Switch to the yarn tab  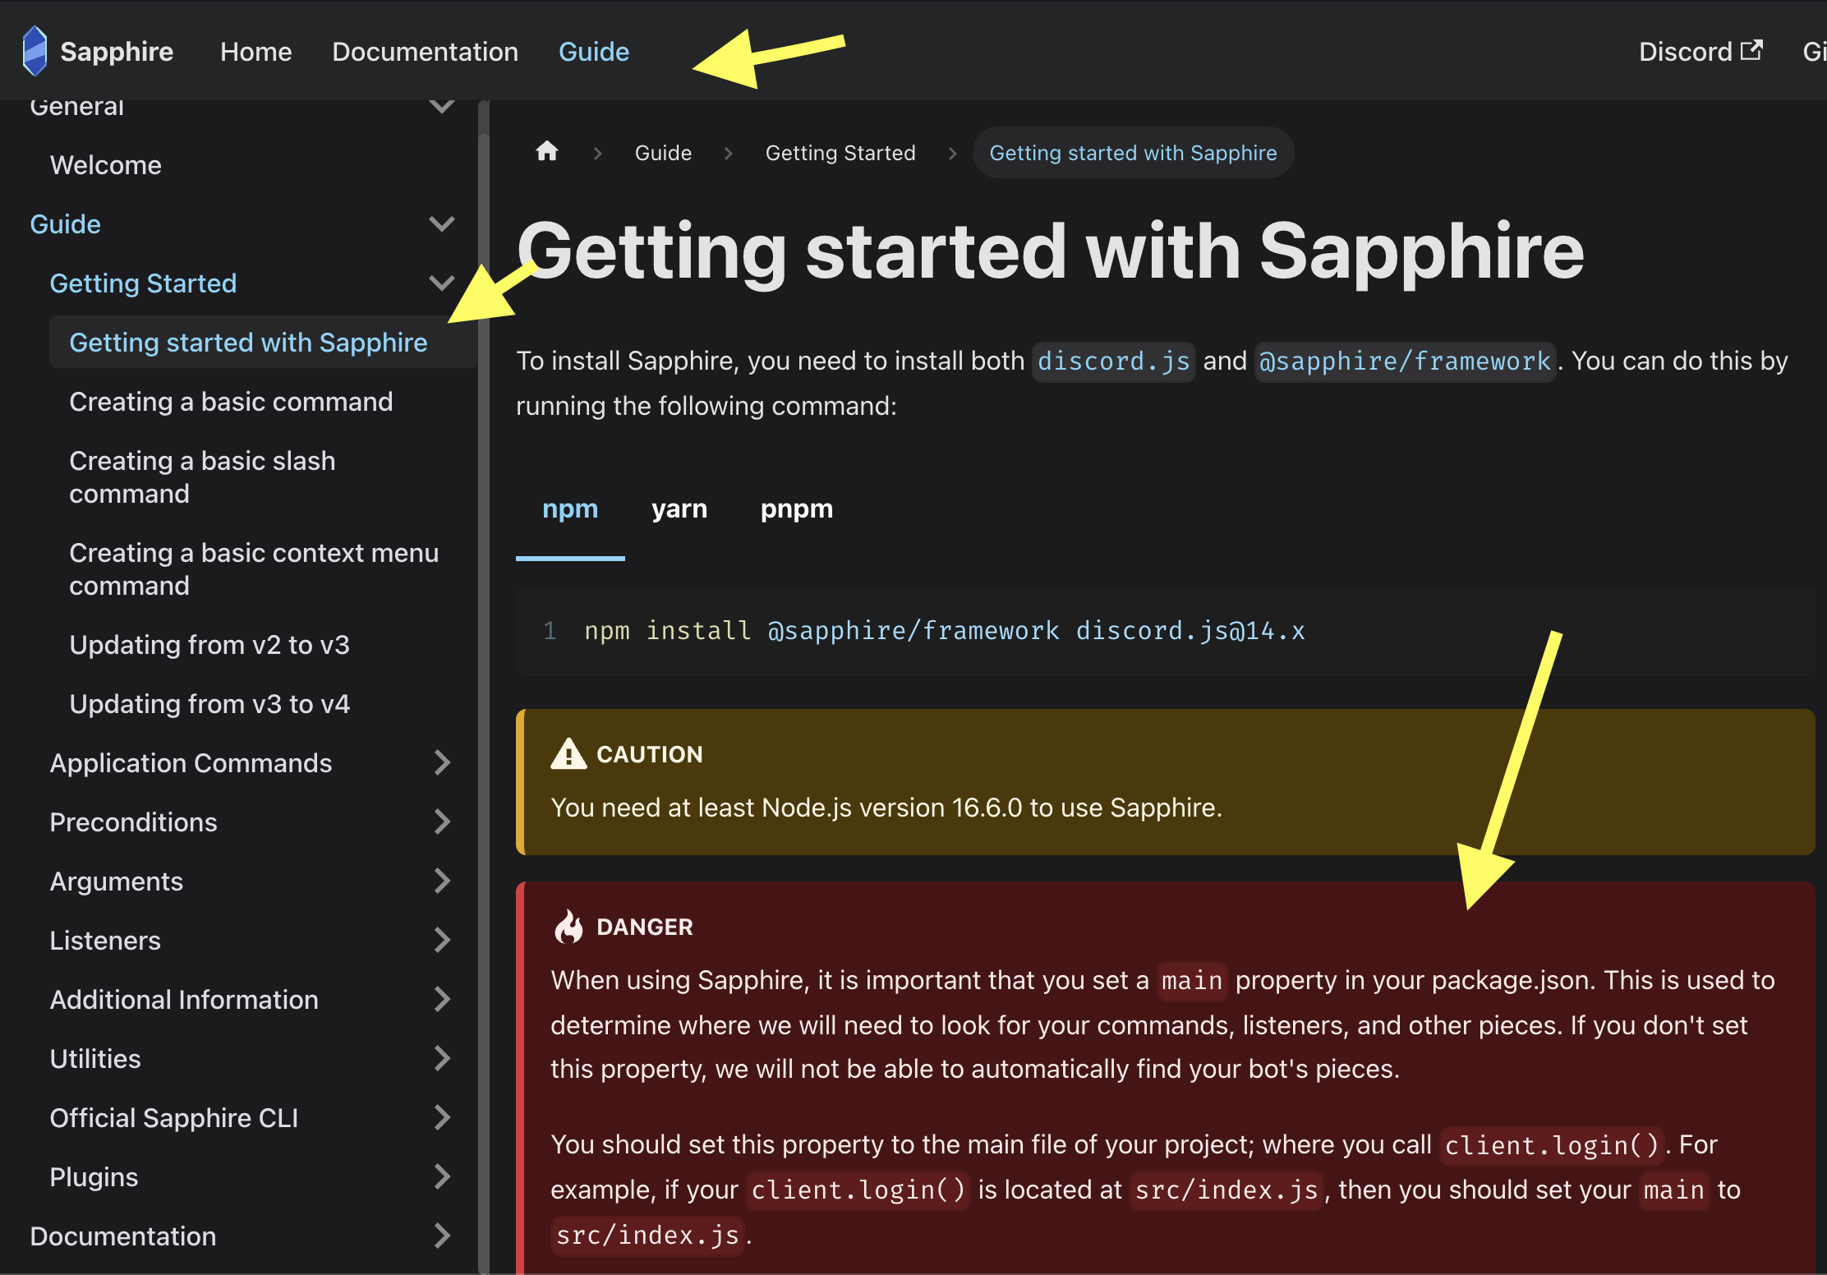click(x=679, y=509)
